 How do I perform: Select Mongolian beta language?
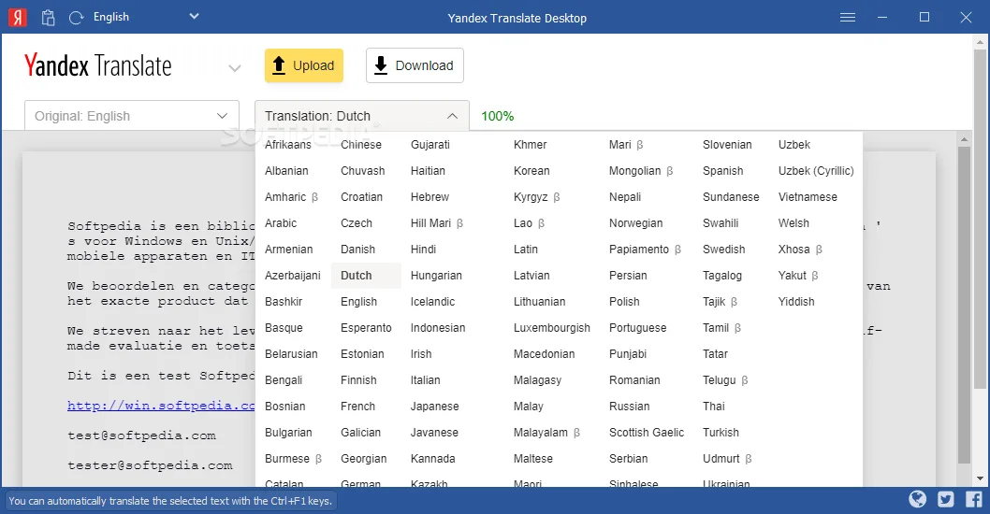(x=640, y=171)
